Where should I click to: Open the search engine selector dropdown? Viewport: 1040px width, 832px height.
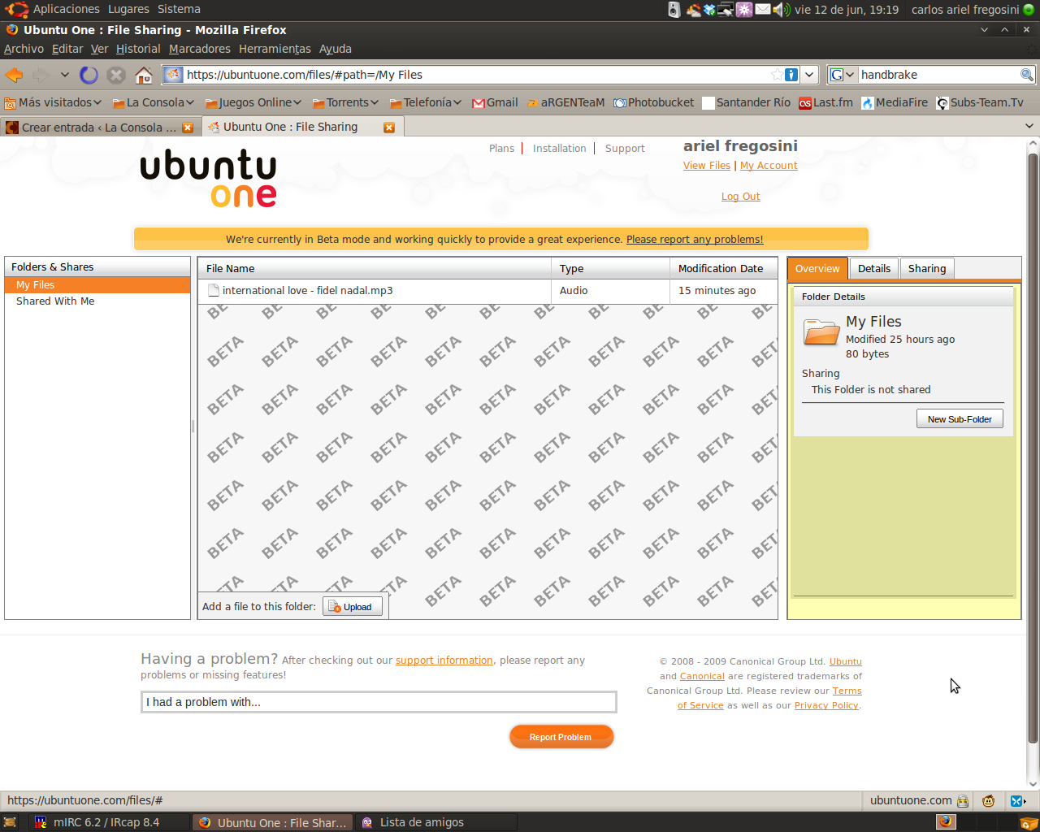click(x=843, y=75)
